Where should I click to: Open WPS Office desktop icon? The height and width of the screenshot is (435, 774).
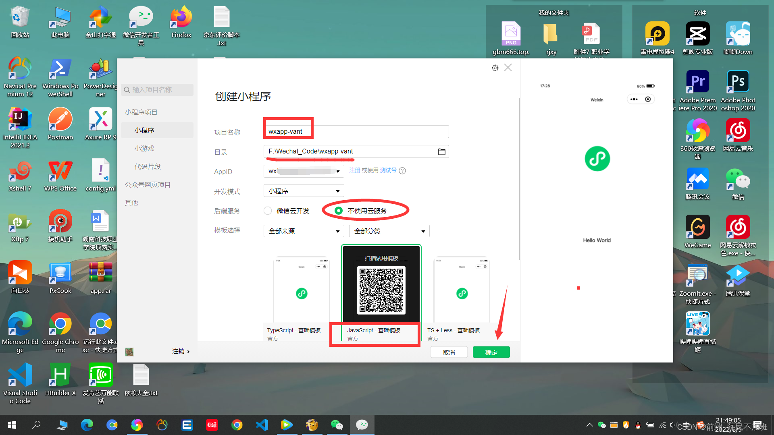(60, 175)
